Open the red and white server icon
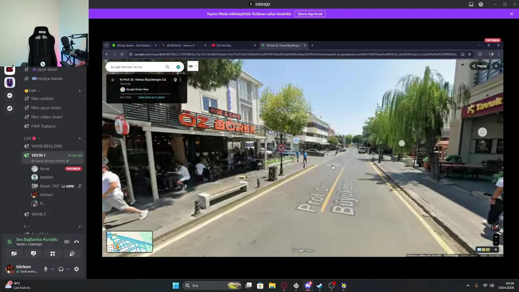Viewport: 519px width, 292px height. coord(10,70)
